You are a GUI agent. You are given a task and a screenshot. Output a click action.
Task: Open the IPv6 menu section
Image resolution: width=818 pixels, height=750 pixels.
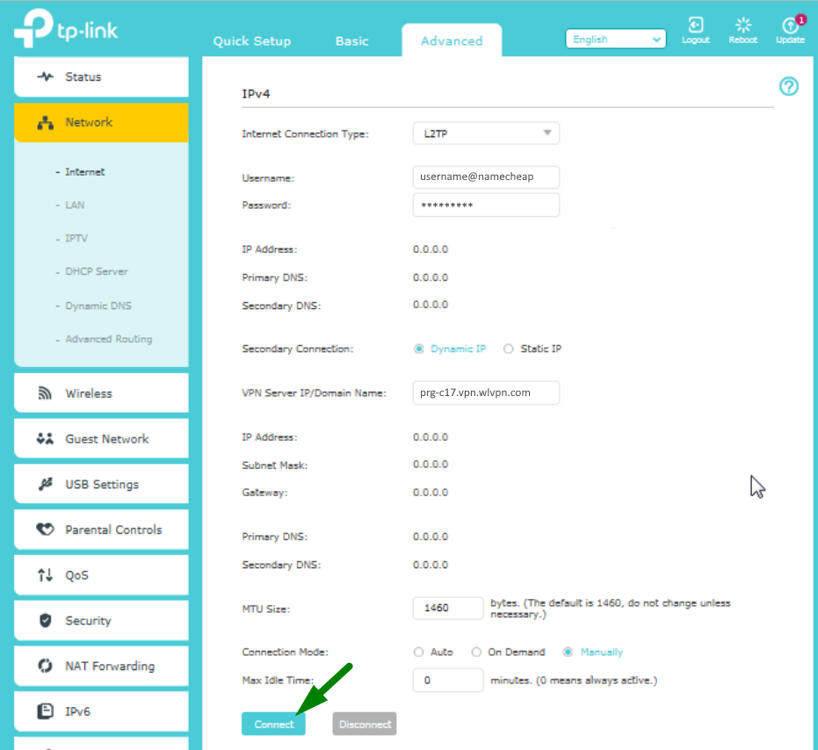coord(101,711)
